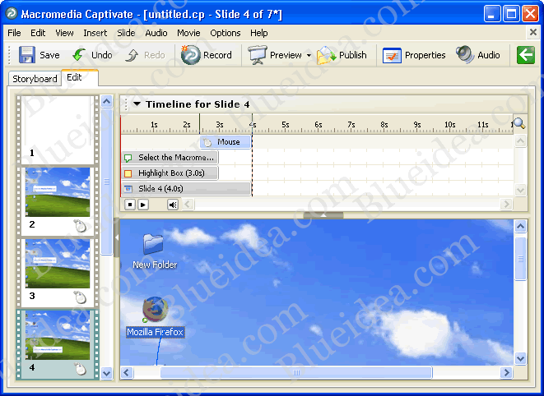Viewport: 544px width, 396px height.
Task: Close the document with menu bar X
Action: click(x=533, y=32)
